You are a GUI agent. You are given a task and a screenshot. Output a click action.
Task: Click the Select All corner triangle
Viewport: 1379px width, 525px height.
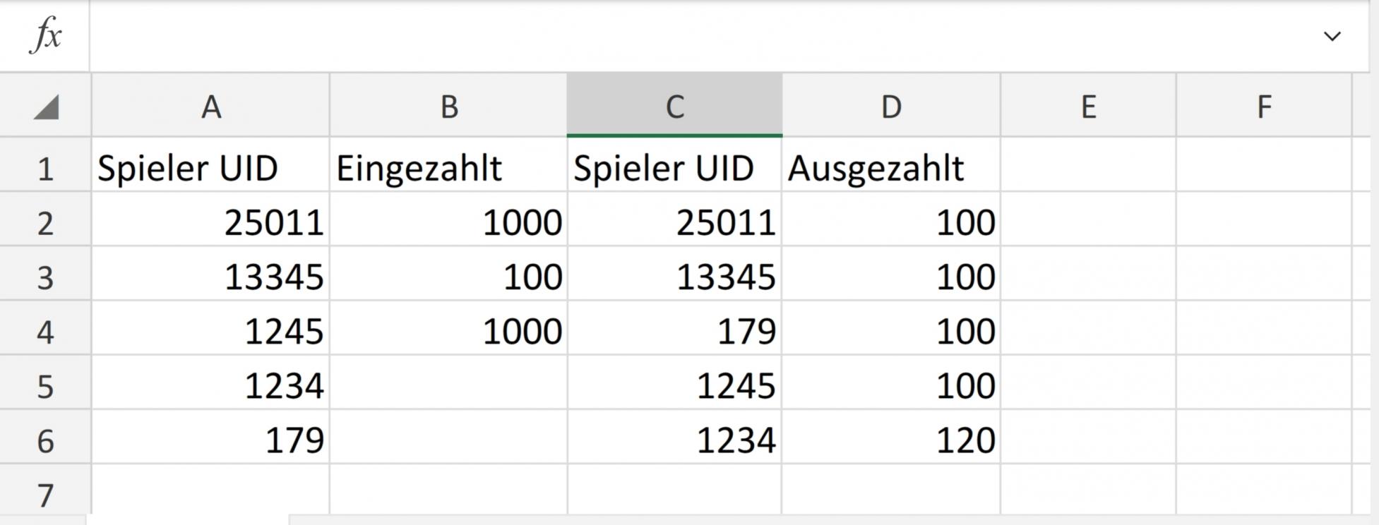click(x=46, y=107)
